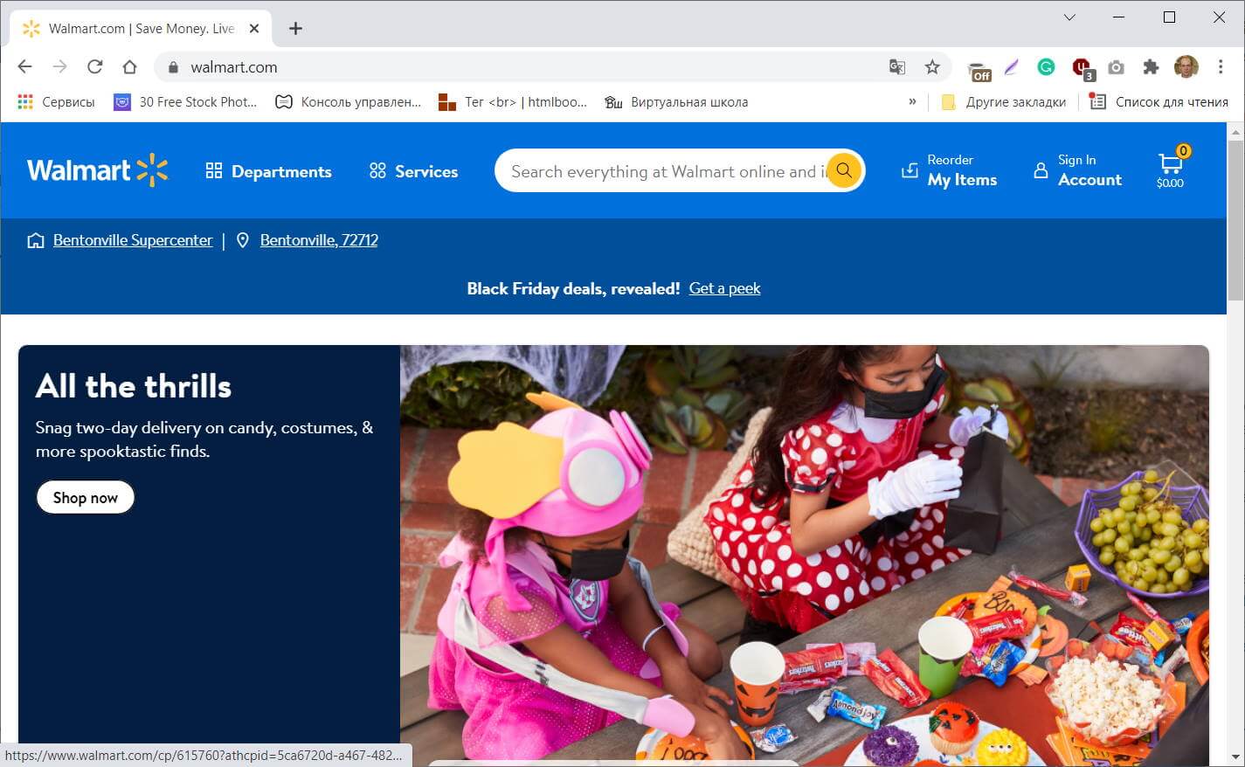This screenshot has height=767, width=1245.
Task: Follow the Get a peek link
Action: pos(724,288)
